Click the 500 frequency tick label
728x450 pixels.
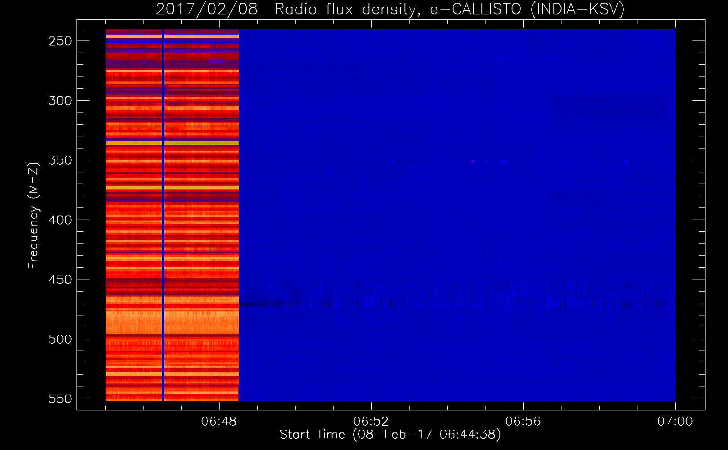(x=60, y=339)
